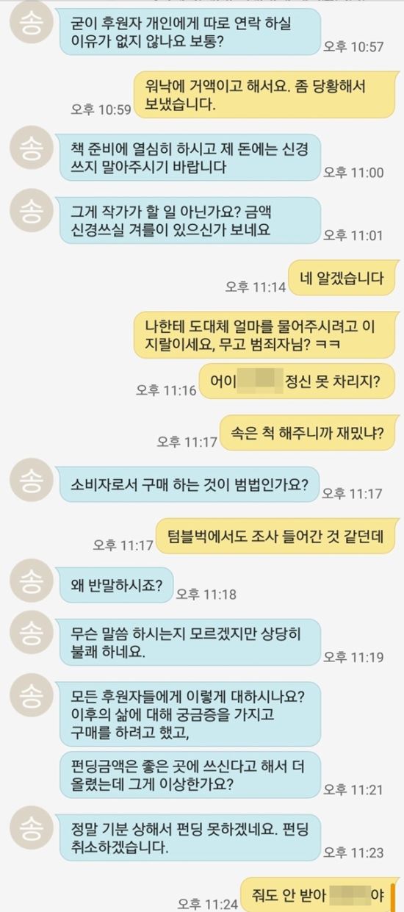Image resolution: width=404 pixels, height=912 pixels.
Task: Tap avatar beside '그게 작가가 할 일' message
Action: [x=30, y=211]
